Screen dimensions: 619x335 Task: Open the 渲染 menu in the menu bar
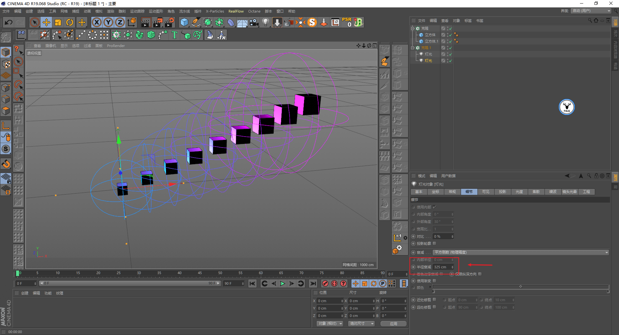pos(110,11)
